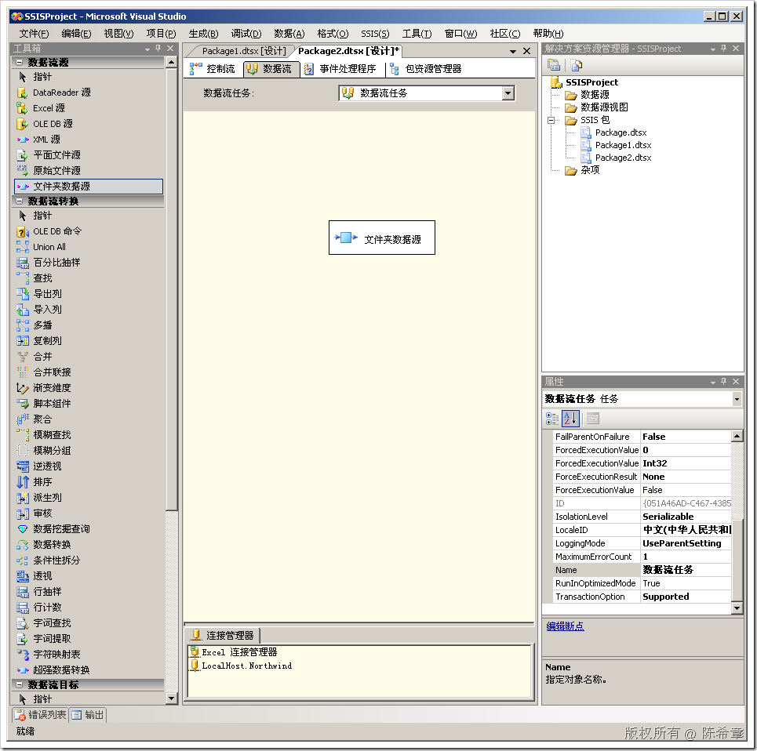Viewport: 757px width, 751px height.
Task: Click Show All Files icon in Solution Explorer
Action: coord(577,64)
